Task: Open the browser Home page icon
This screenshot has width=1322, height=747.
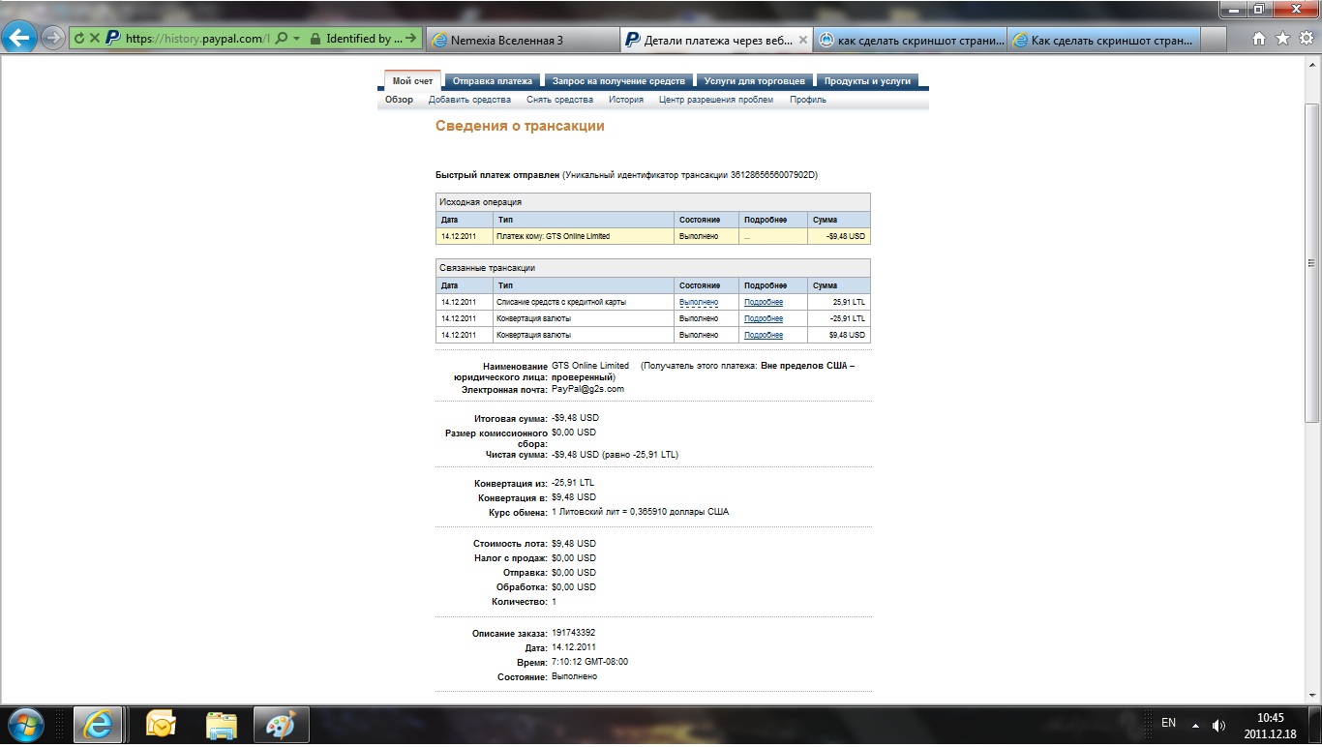Action: (1259, 39)
